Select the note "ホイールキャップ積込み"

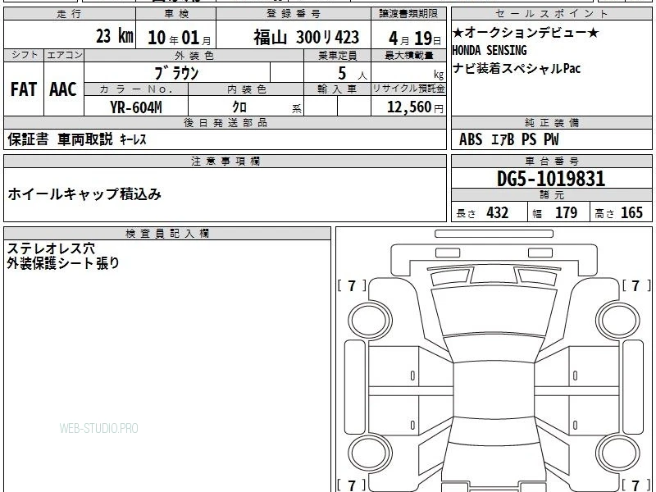point(84,194)
